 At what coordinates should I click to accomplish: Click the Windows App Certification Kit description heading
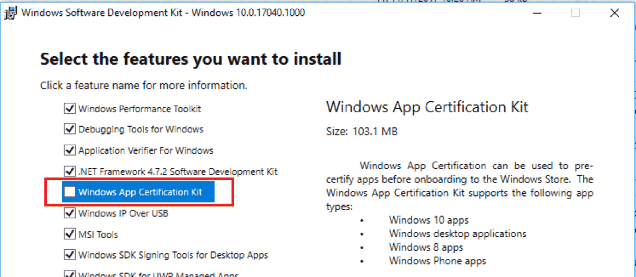click(427, 107)
